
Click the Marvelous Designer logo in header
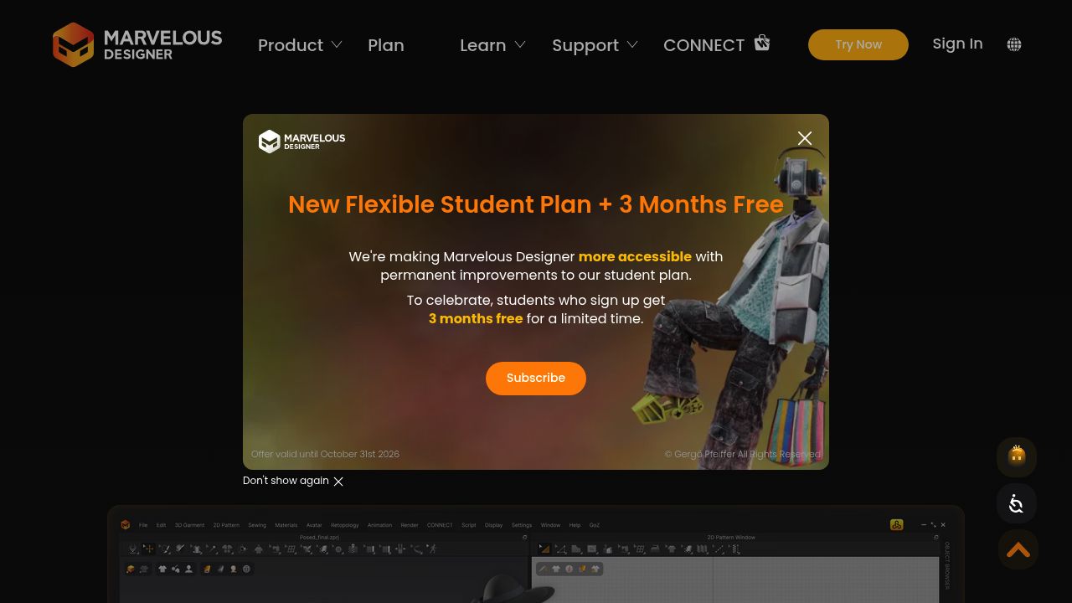tap(137, 44)
